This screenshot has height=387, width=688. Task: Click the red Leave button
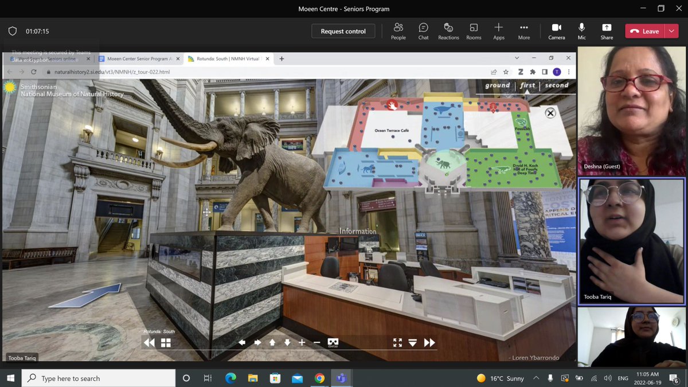645,32
